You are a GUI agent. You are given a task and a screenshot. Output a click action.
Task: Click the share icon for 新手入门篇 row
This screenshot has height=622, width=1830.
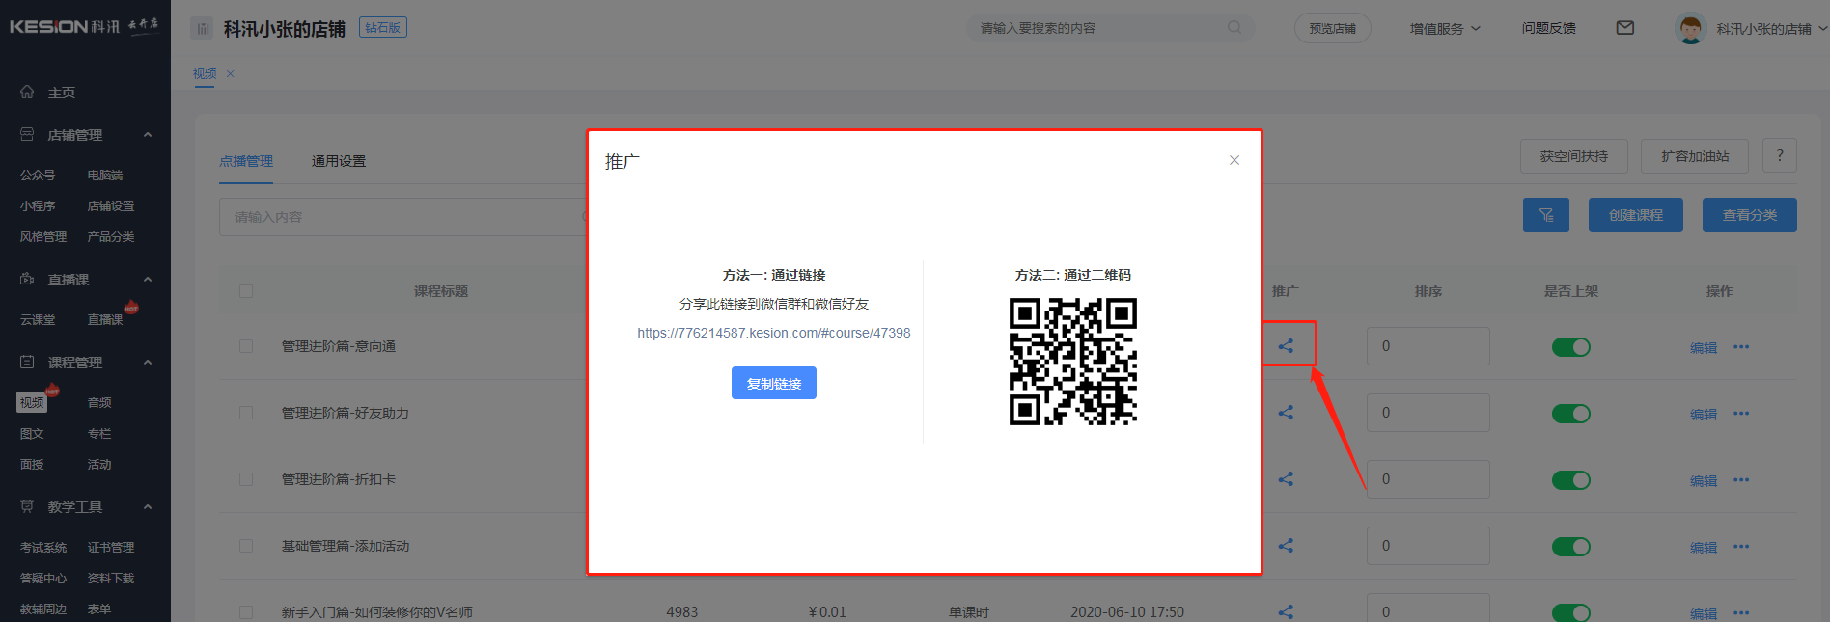coord(1286,611)
